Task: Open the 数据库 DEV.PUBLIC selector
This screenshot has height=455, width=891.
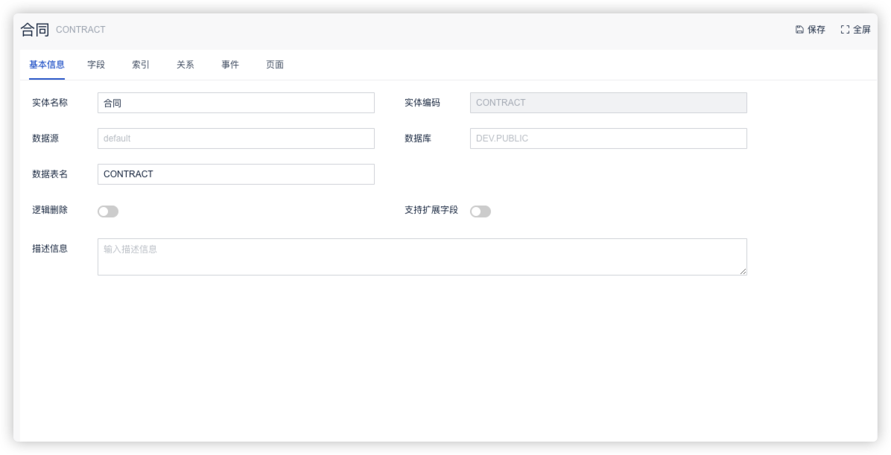Action: [x=608, y=139]
